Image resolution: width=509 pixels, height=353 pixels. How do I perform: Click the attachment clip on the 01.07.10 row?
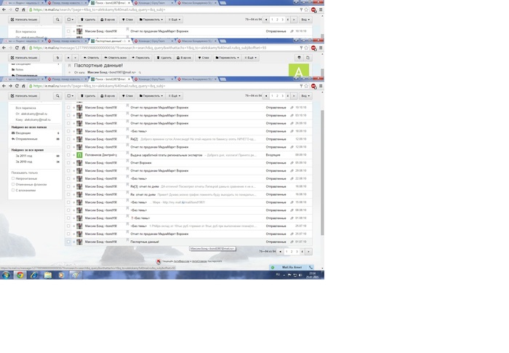coord(292,242)
